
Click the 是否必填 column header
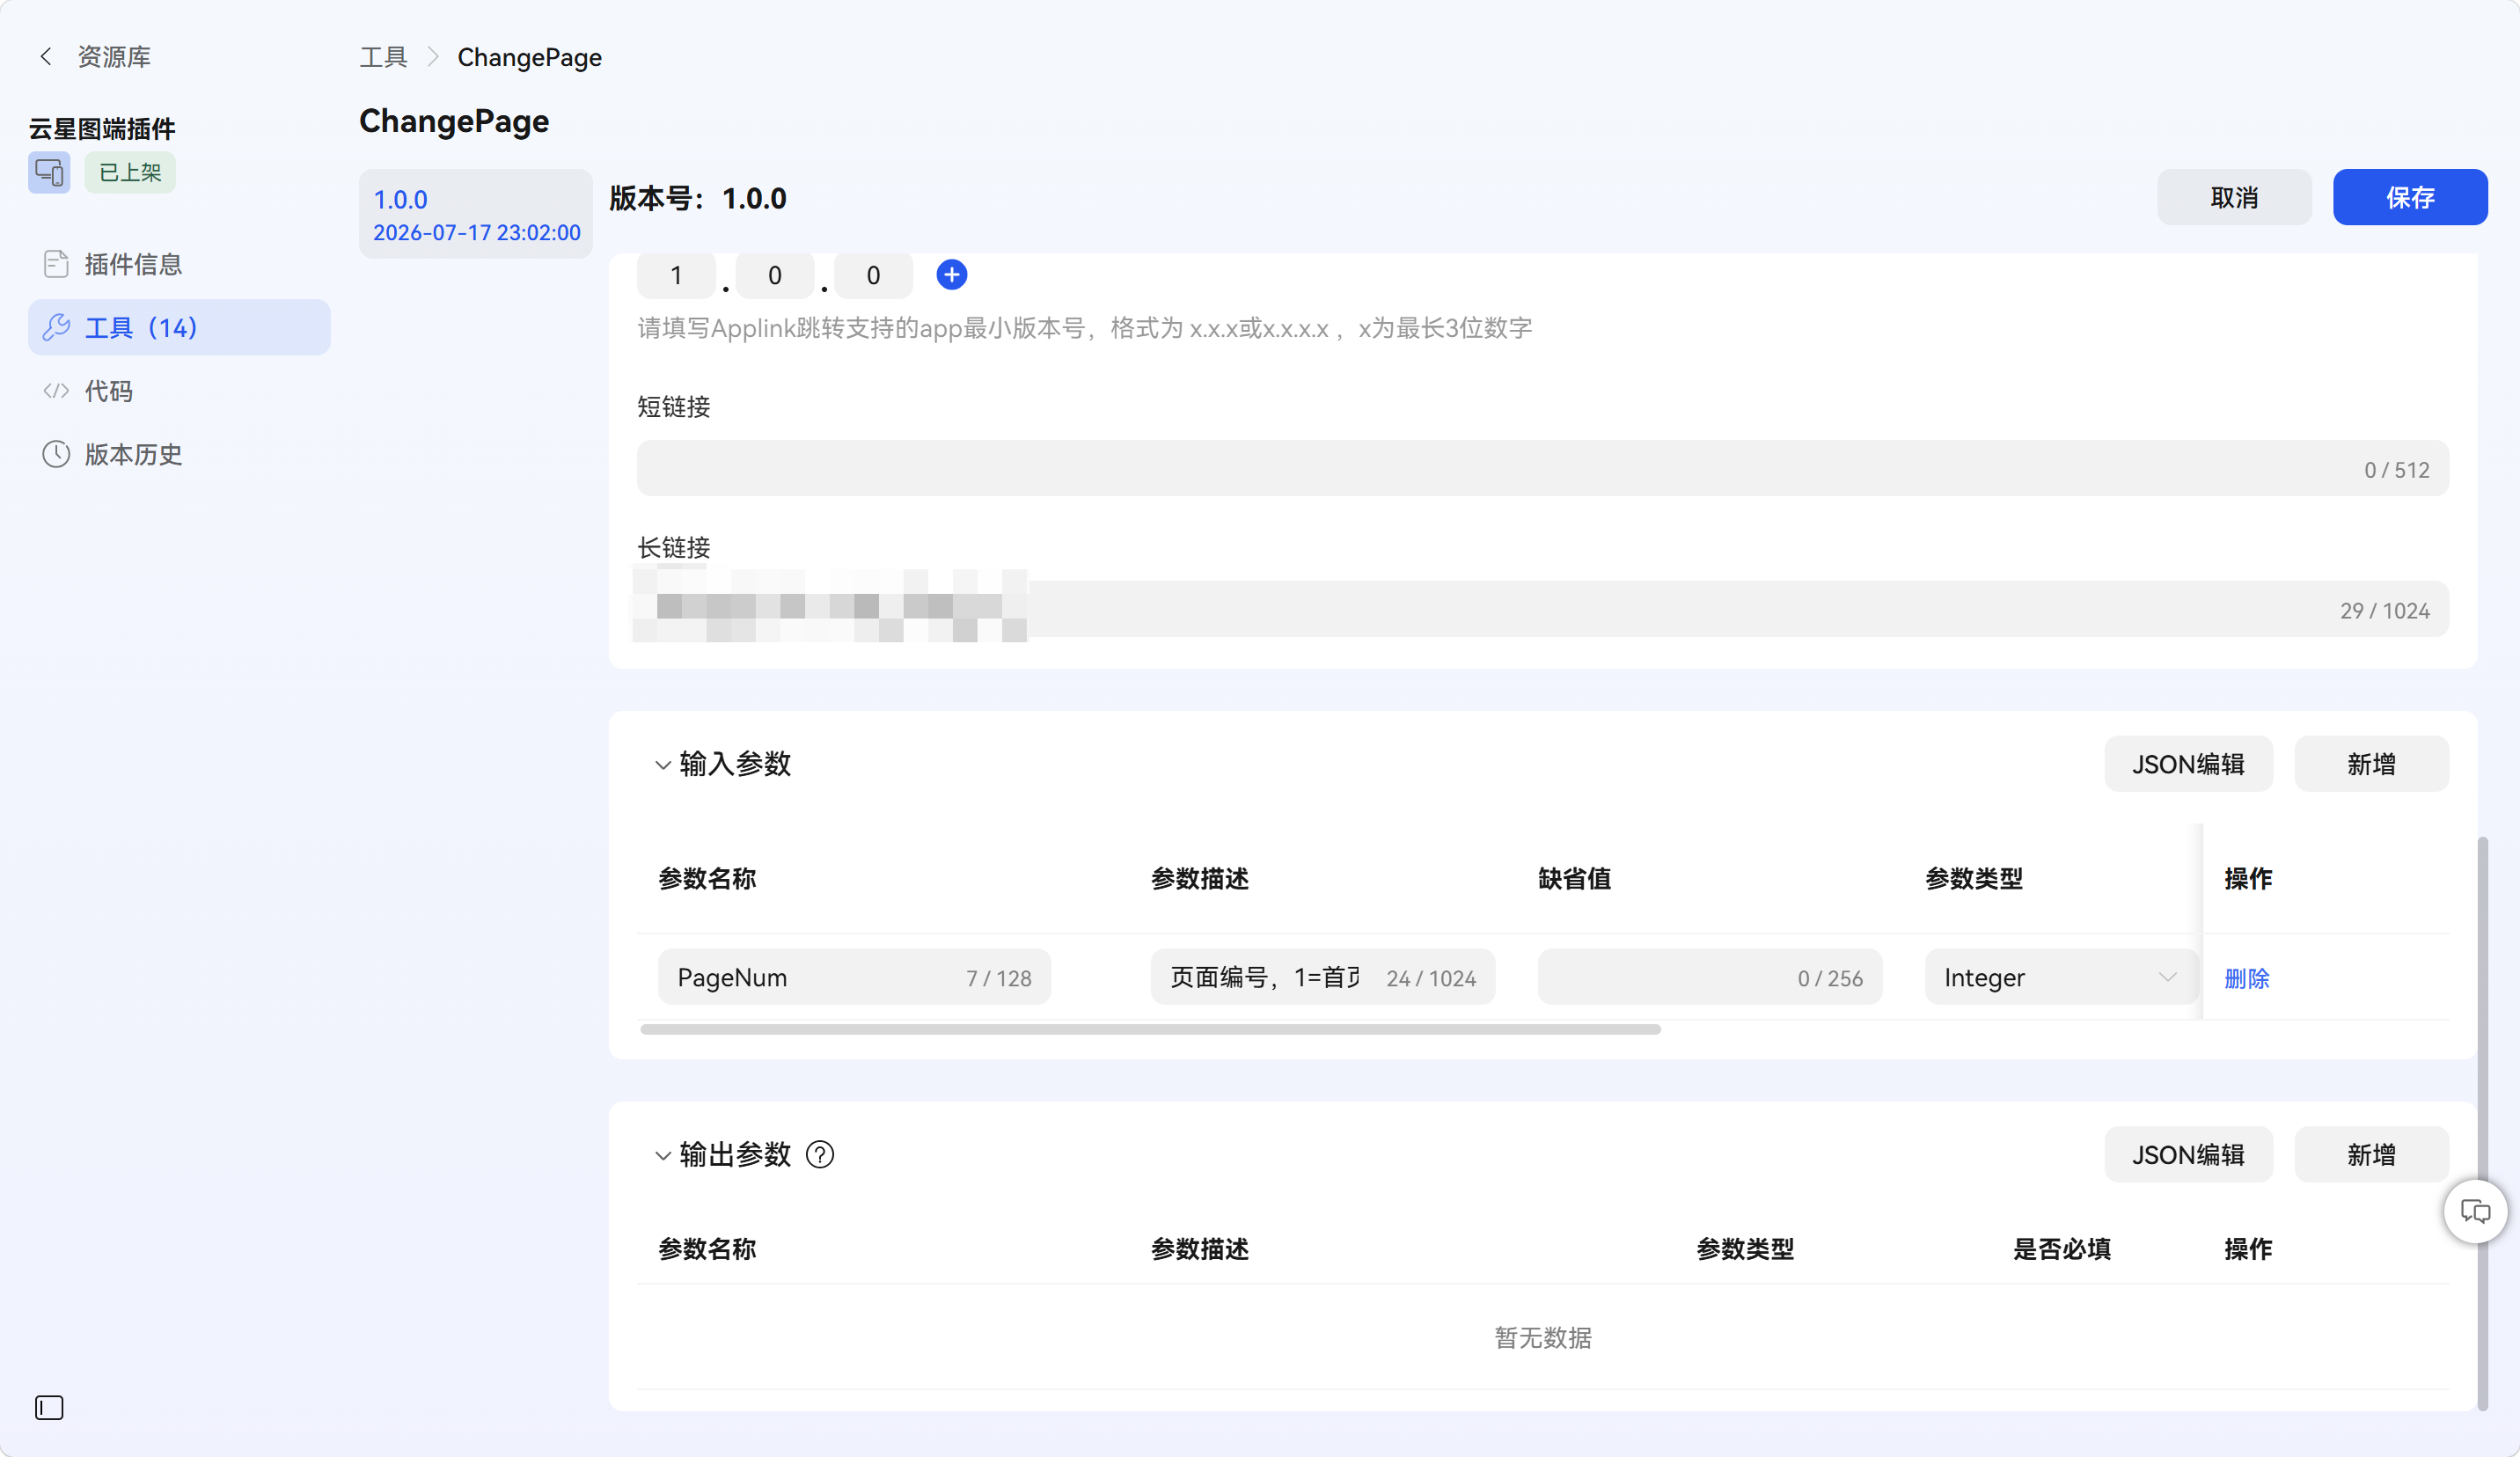pos(2061,1248)
